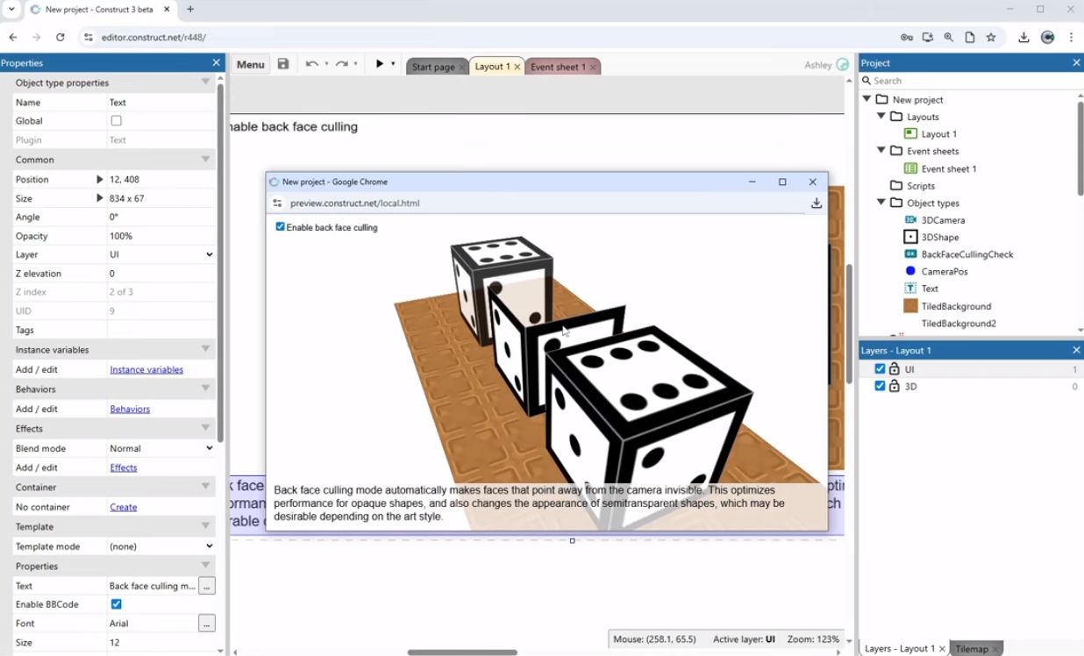Viewport: 1084px width, 656px height.
Task: Click the Create container link
Action: [x=123, y=507]
